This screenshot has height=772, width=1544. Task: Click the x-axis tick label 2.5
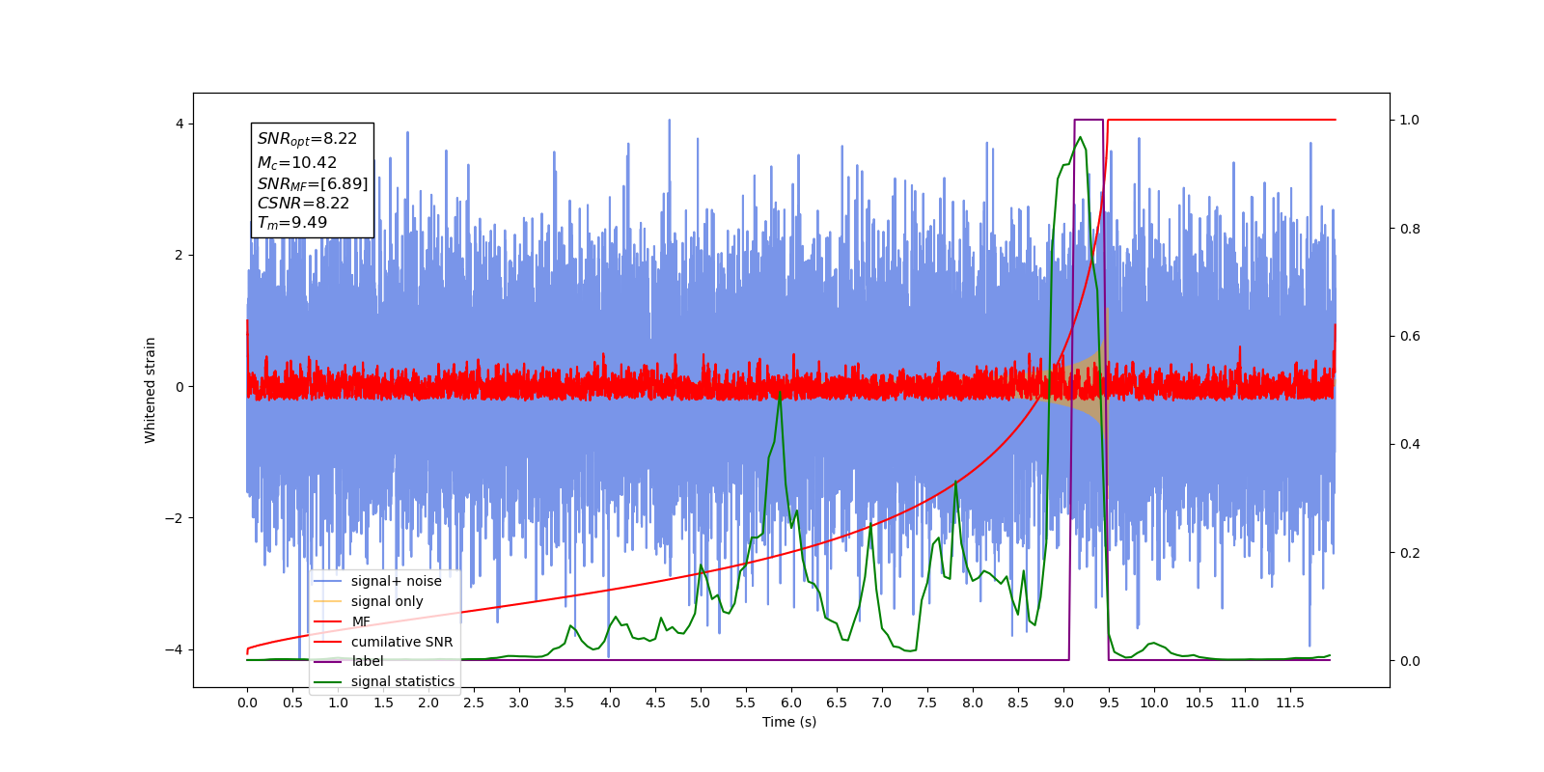coord(474,703)
